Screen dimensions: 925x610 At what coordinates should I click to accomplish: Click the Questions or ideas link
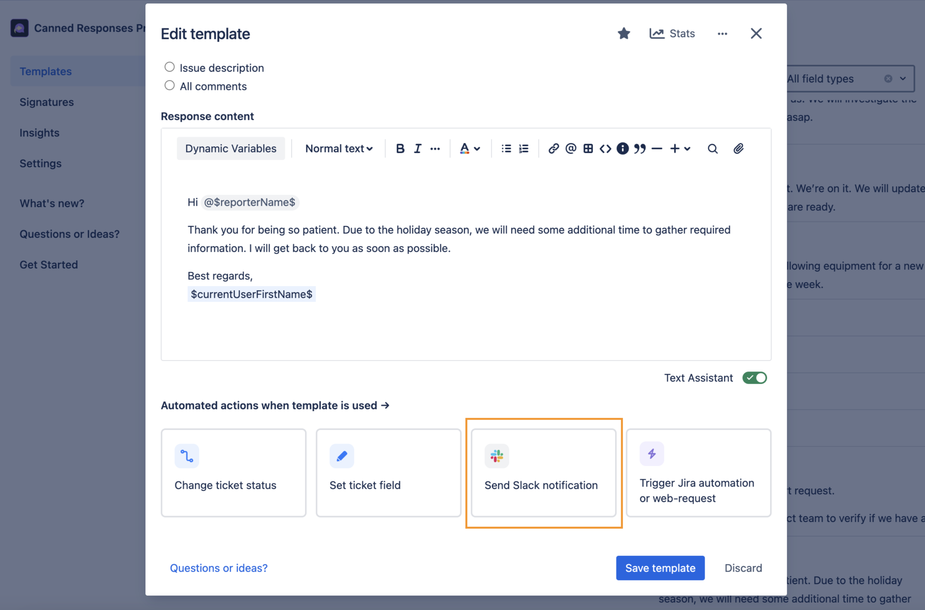[x=219, y=568]
